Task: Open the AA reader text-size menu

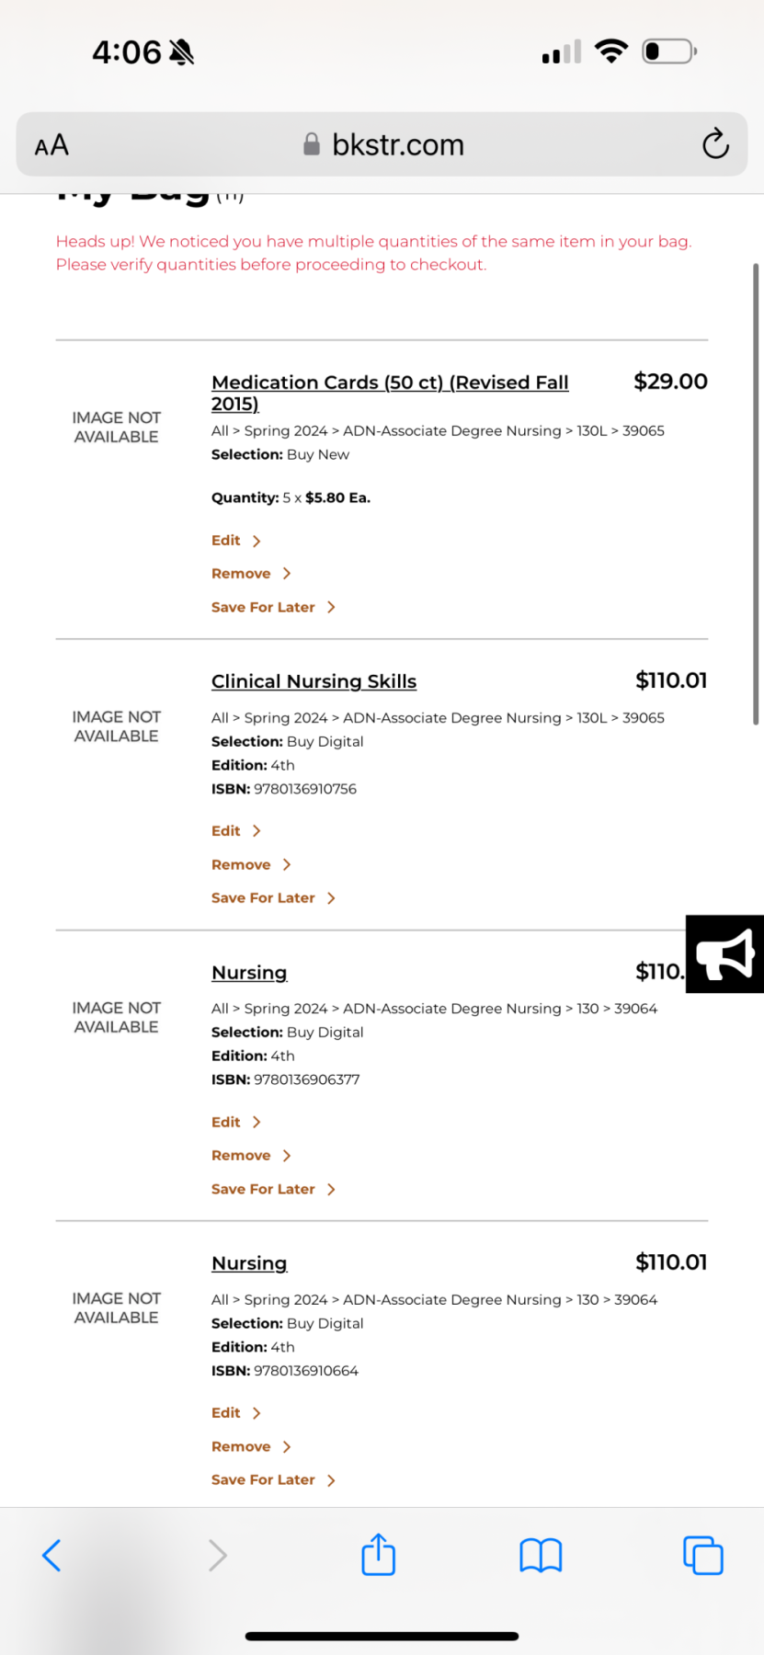Action: 51,145
